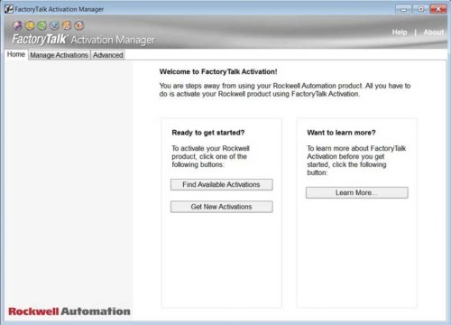Maximize the FactoryTalk Activation Manager window
This screenshot has width=451, height=325.
(x=420, y=9)
